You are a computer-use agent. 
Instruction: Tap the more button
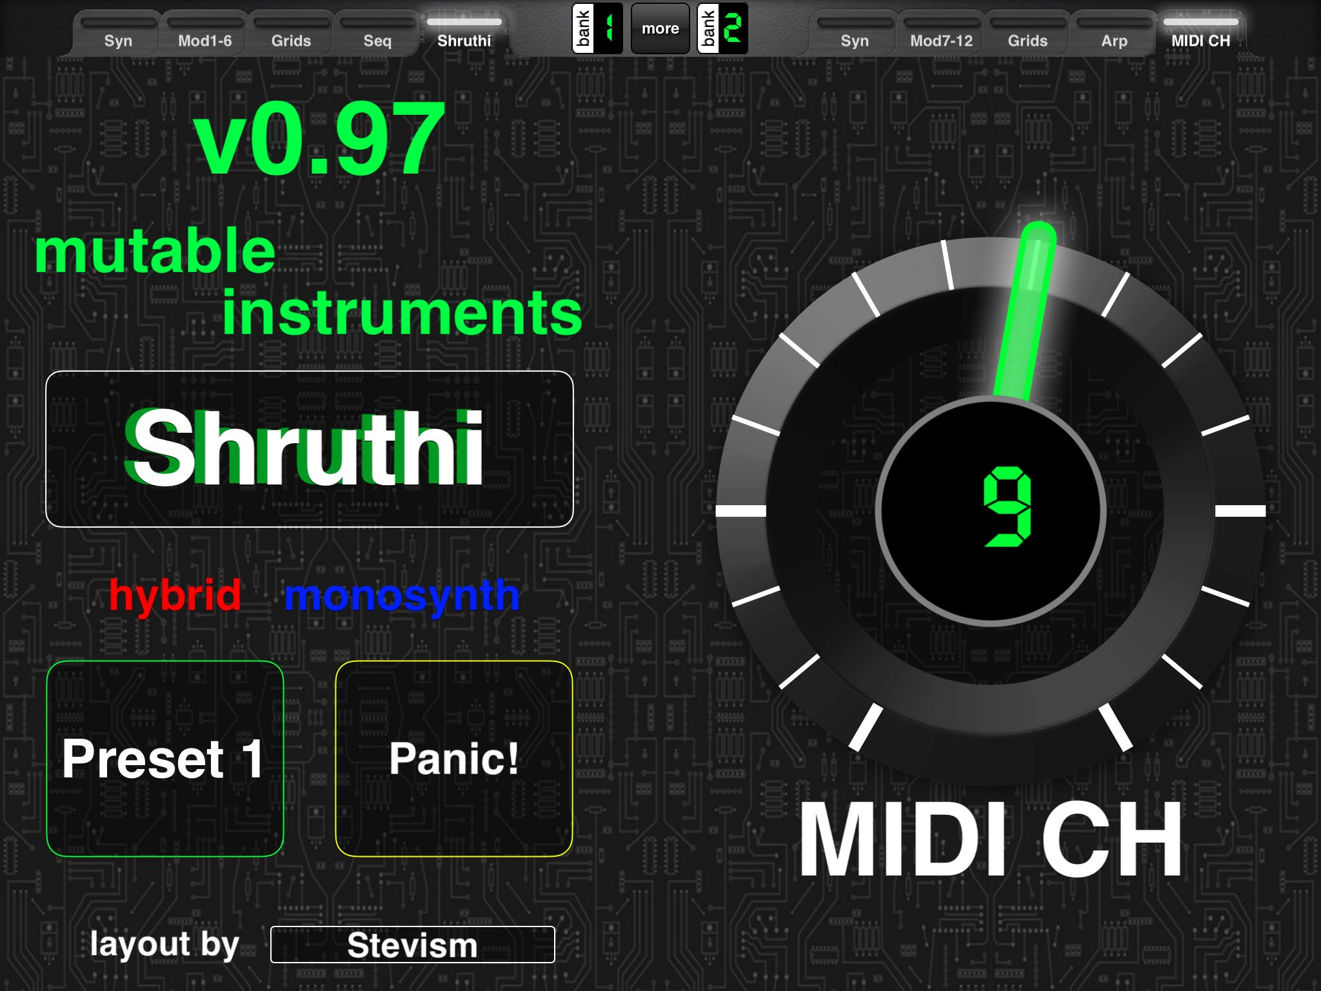tap(660, 28)
